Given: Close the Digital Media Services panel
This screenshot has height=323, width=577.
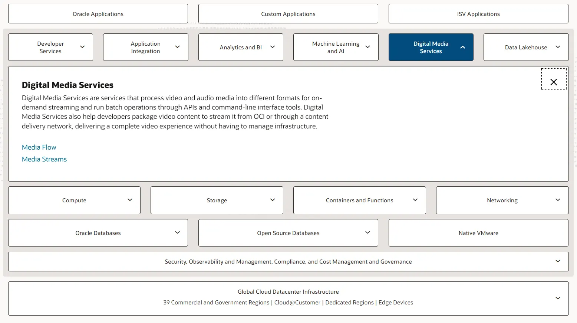Looking at the screenshot, I should point(554,79).
